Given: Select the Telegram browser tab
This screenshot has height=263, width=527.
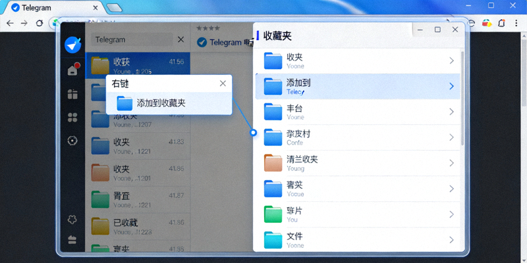Looking at the screenshot, I should [54, 8].
